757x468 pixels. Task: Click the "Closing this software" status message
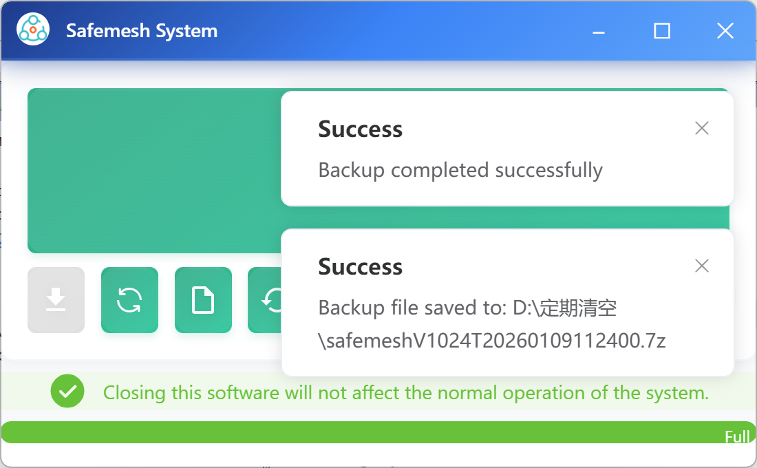tap(405, 393)
